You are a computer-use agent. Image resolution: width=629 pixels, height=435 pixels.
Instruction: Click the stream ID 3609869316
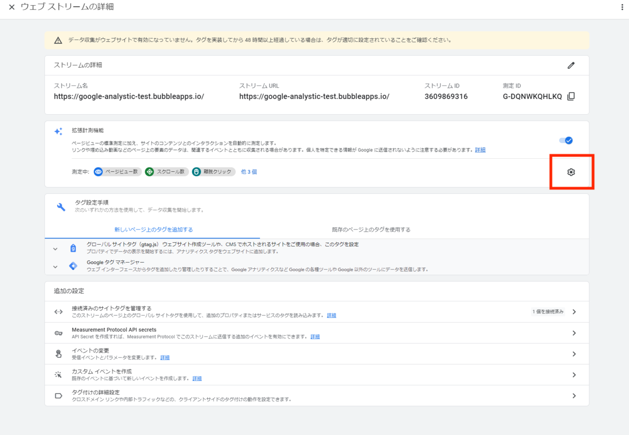(446, 96)
